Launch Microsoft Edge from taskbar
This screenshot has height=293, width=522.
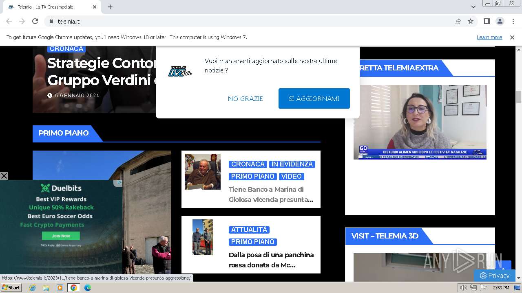click(88, 288)
